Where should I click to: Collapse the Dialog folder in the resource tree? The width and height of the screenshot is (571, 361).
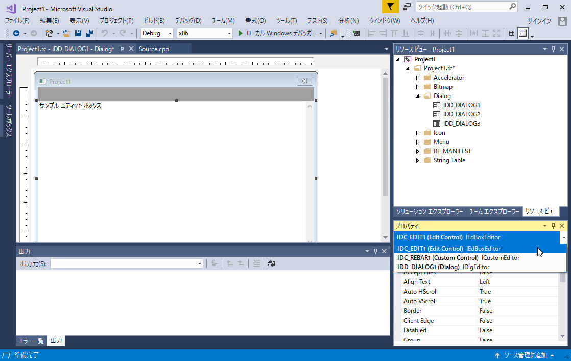(x=417, y=96)
